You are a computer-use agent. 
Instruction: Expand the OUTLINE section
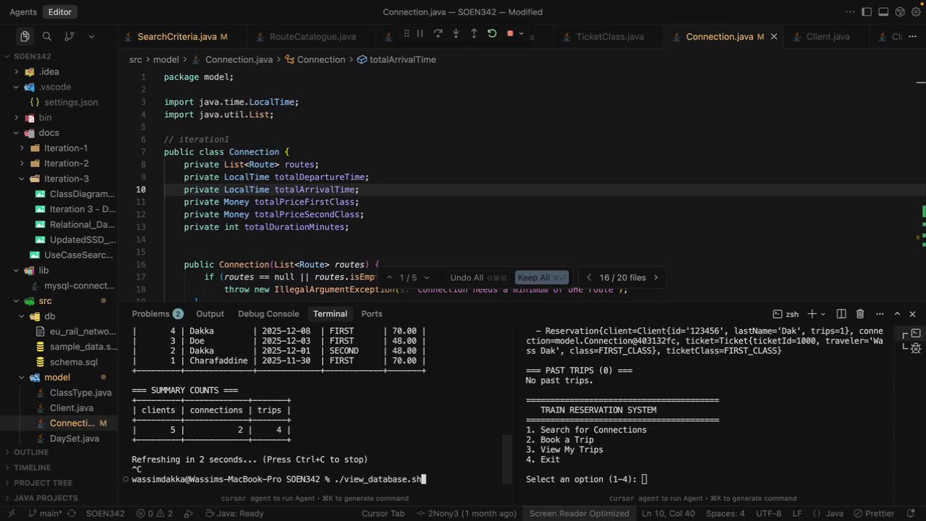click(31, 452)
